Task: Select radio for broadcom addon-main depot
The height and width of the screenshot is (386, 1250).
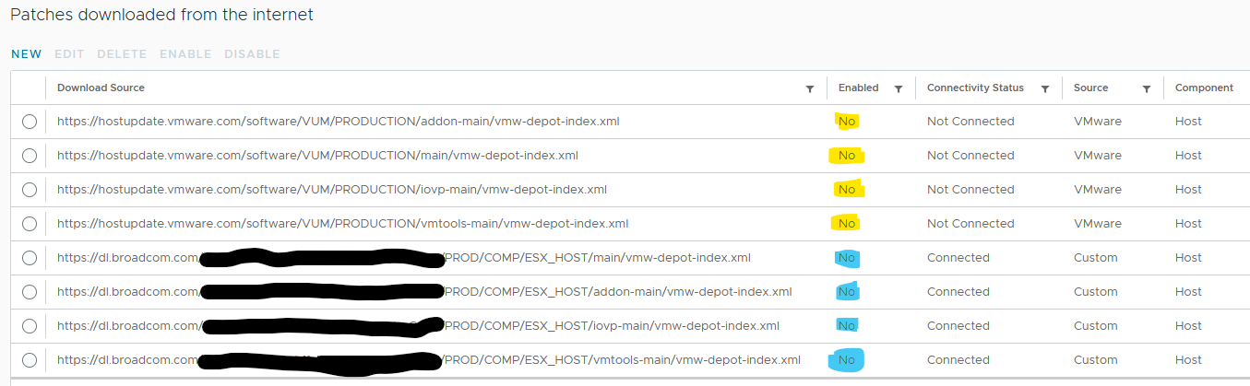Action: (30, 292)
